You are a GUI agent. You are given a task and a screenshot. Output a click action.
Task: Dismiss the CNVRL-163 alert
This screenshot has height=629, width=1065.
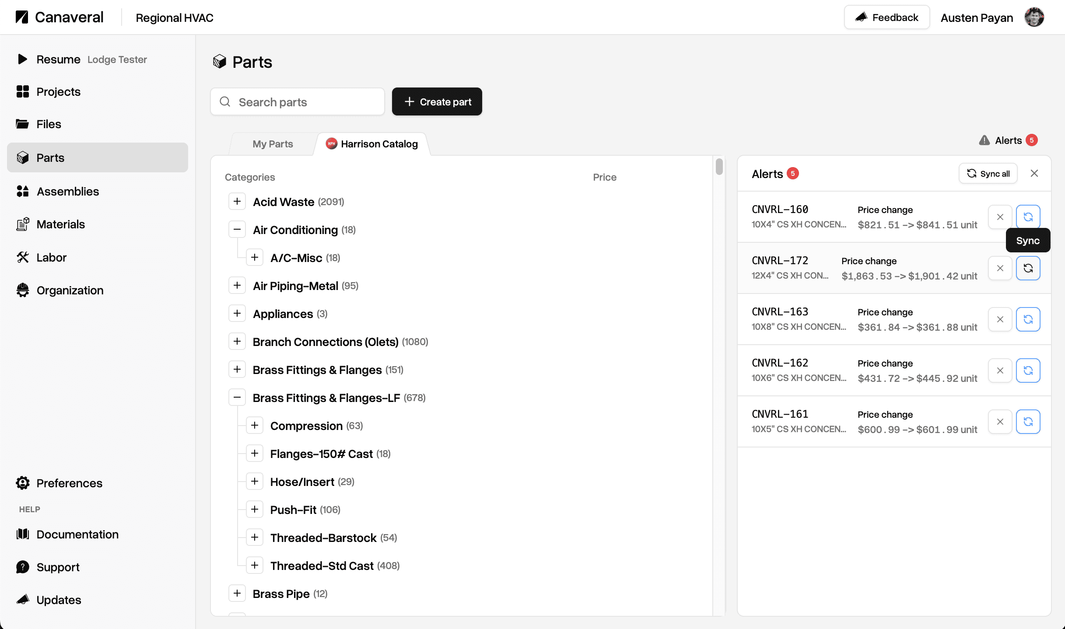tap(1000, 319)
